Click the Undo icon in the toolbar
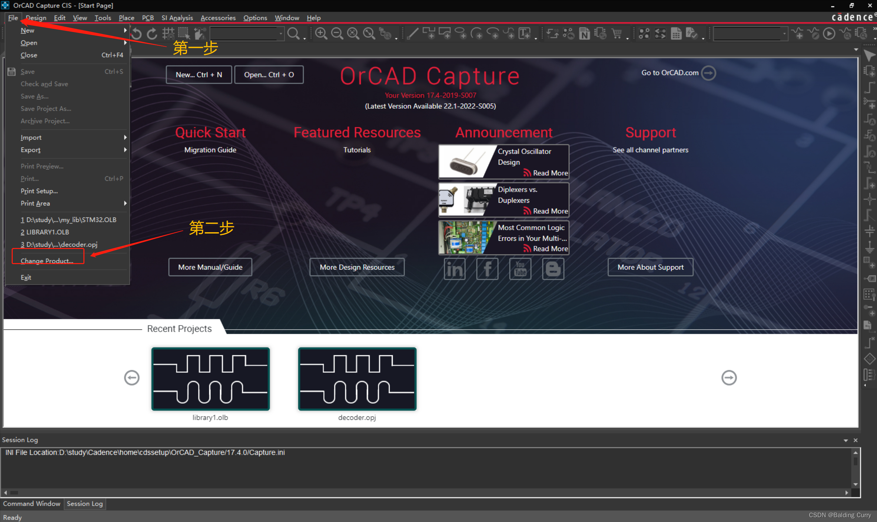 [136, 33]
